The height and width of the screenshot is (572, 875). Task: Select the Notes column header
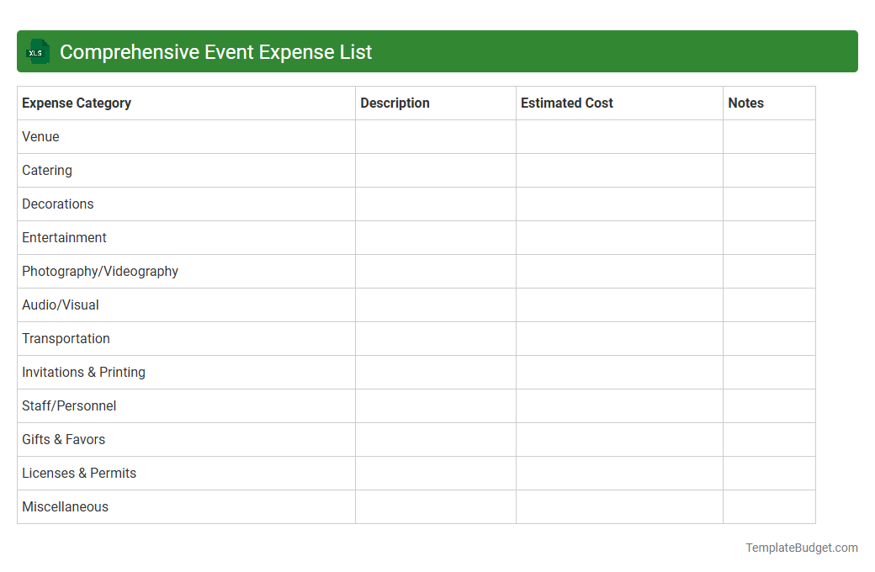(x=745, y=103)
